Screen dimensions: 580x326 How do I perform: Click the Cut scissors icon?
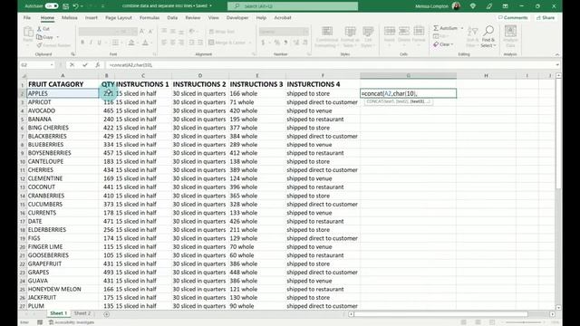point(39,29)
